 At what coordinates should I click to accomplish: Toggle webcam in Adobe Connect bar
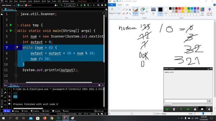[x=174, y=109]
